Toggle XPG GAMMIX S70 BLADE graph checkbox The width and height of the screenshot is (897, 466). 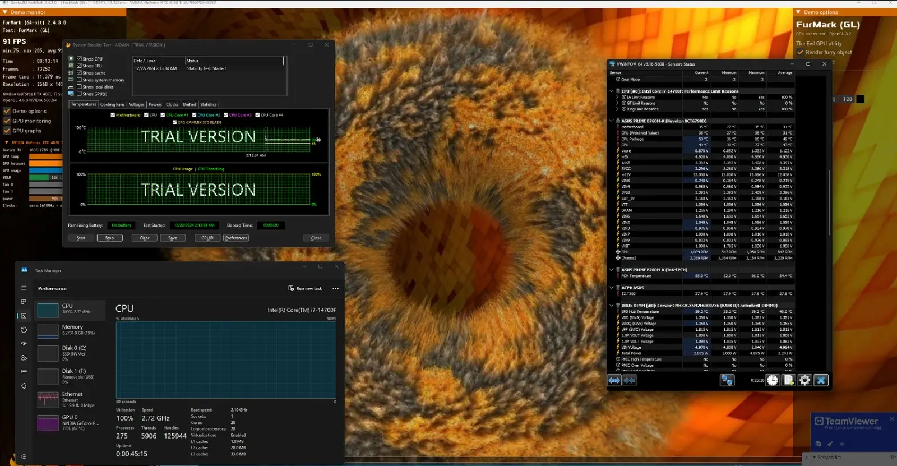click(174, 122)
